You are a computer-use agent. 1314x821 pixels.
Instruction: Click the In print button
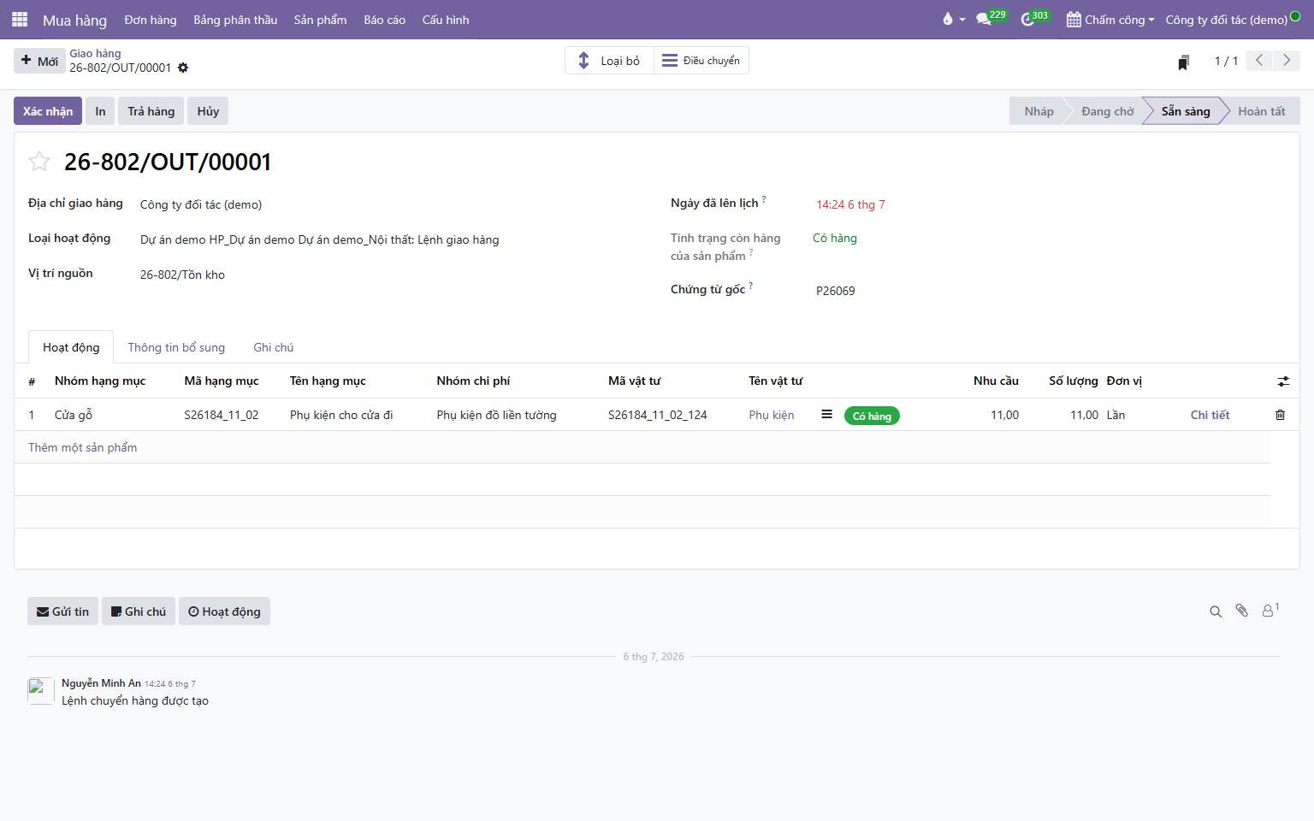point(100,111)
